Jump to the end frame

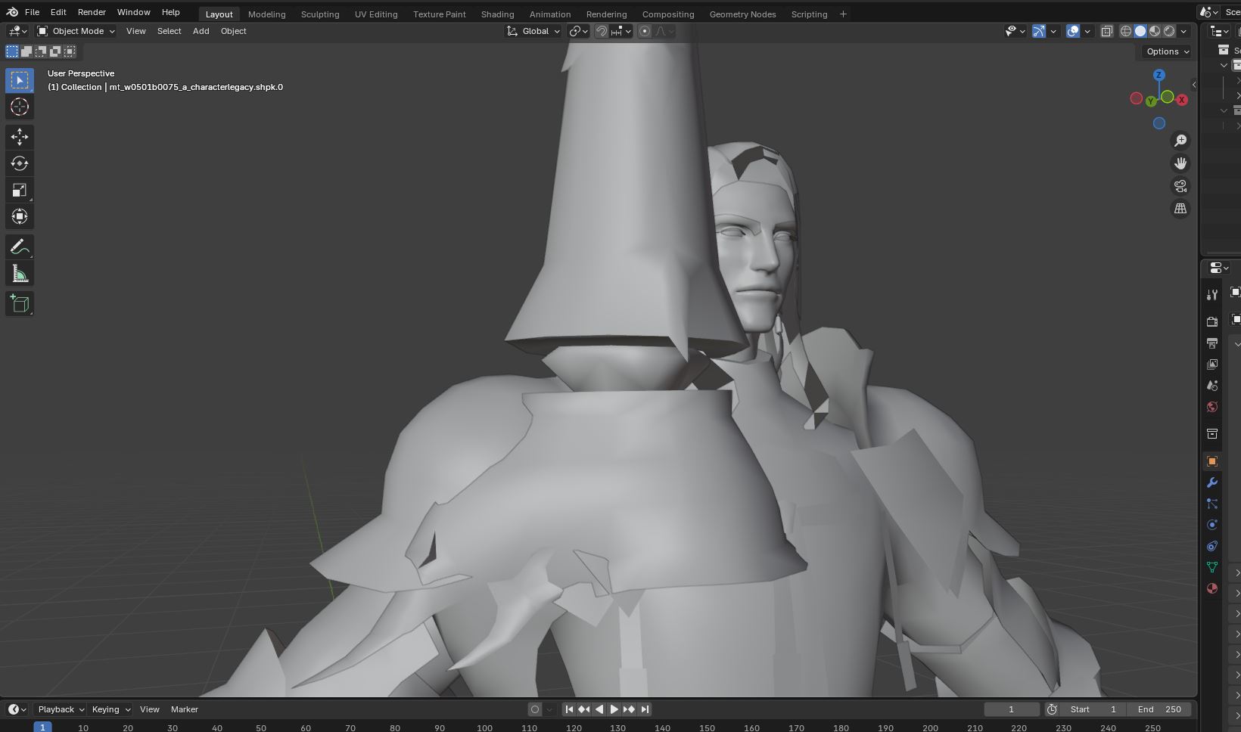coord(644,709)
